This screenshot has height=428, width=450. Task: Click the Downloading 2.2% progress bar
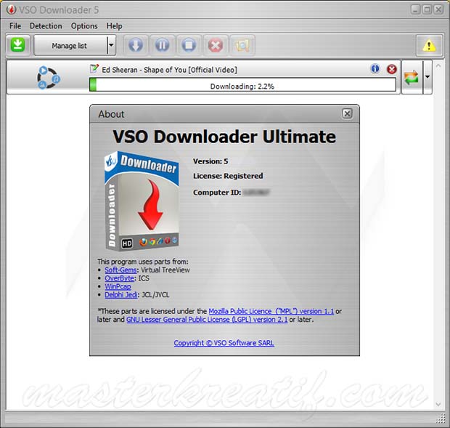242,85
